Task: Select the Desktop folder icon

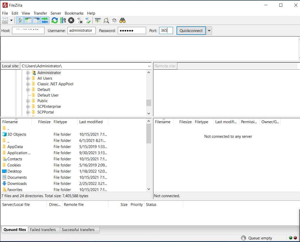Action: click(4, 171)
